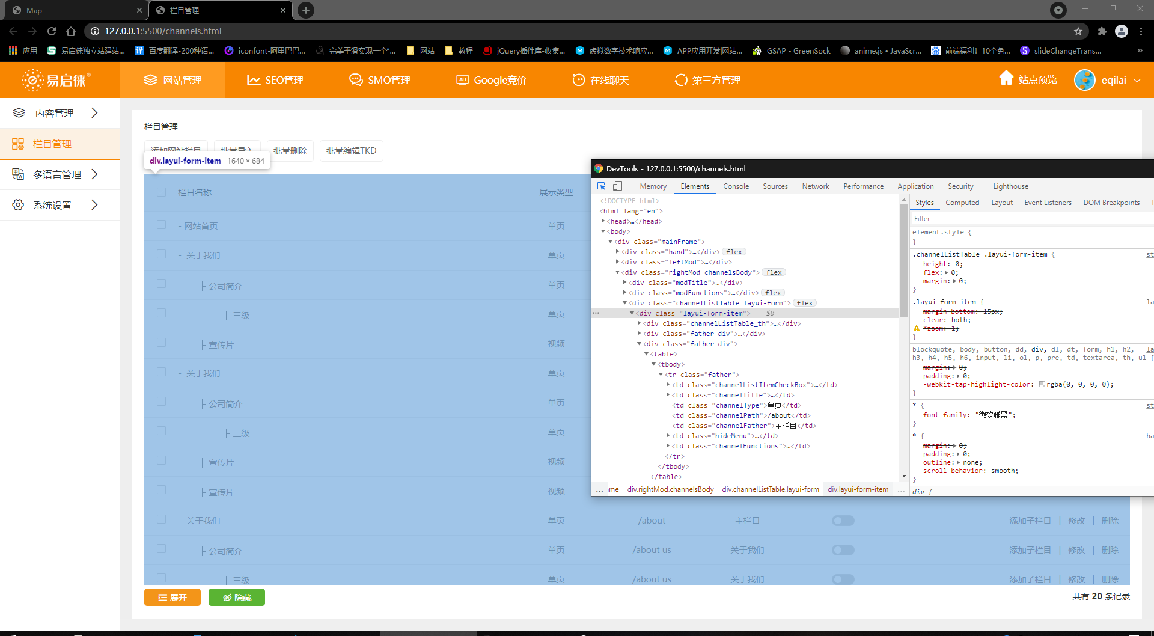Click 修改 in the 公司简介 /about us row
Viewport: 1154px width, 636px height.
click(x=1076, y=550)
